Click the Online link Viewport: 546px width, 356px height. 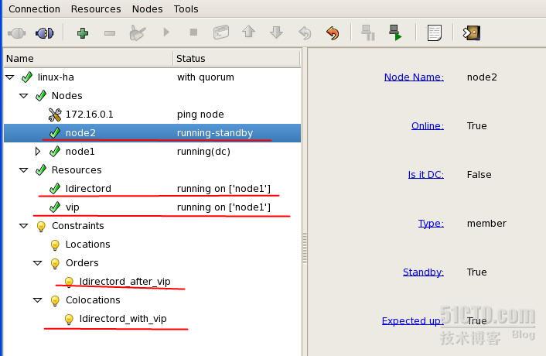[x=427, y=125]
